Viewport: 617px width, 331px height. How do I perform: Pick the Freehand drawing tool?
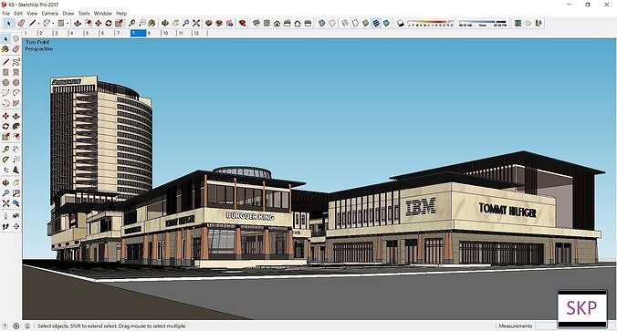point(16,62)
